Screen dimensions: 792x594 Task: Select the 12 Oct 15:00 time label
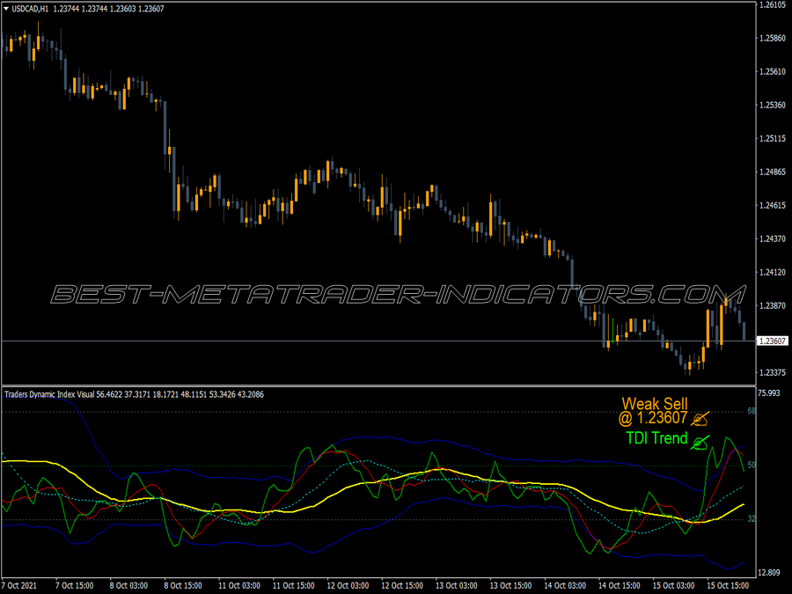(x=402, y=585)
